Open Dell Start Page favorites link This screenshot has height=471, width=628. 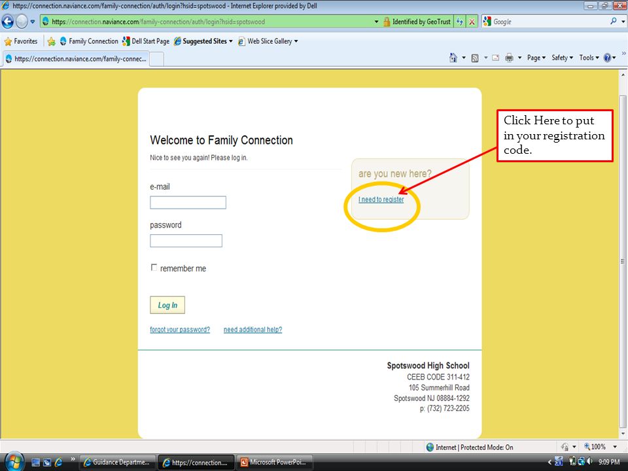click(146, 41)
